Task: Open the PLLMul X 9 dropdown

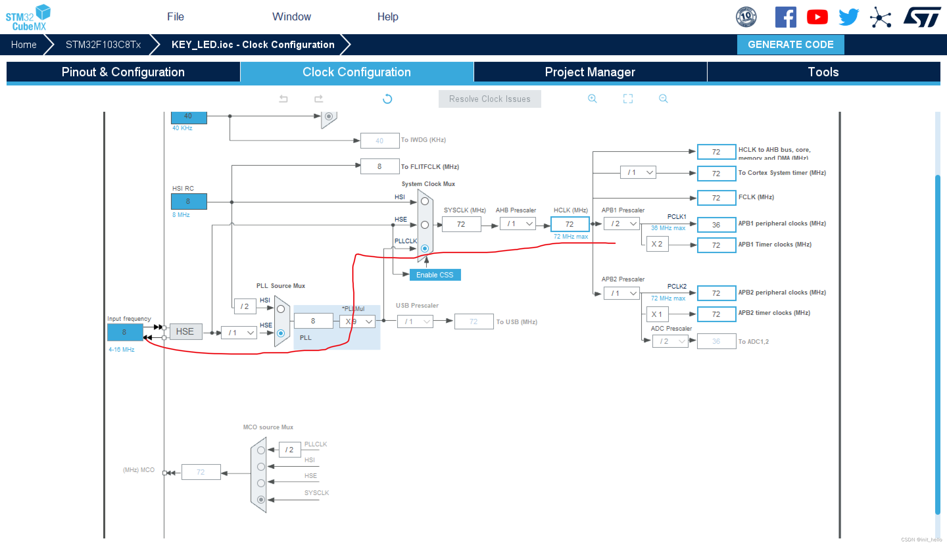Action: 358,321
